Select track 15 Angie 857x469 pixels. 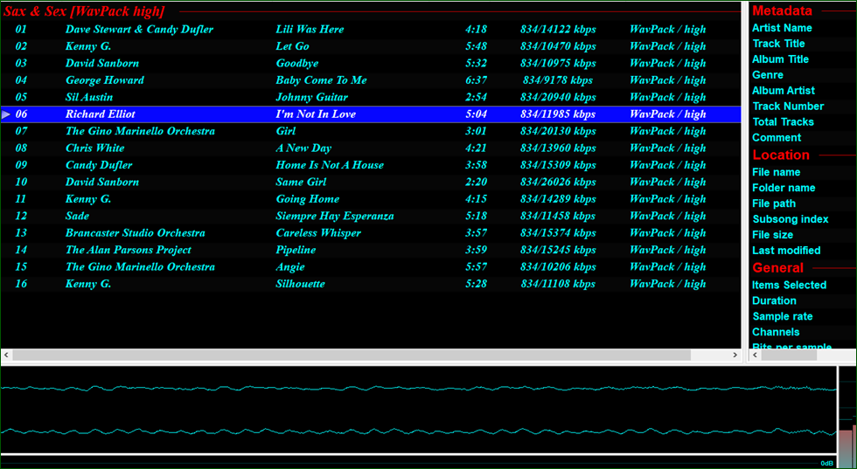(371, 266)
